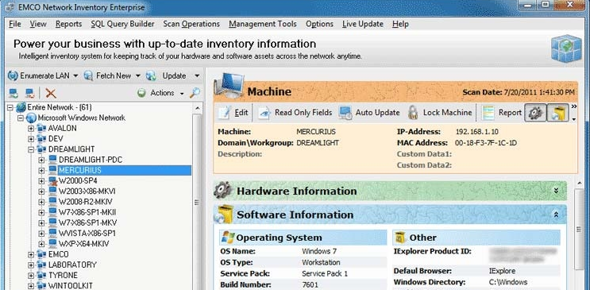The width and height of the screenshot is (590, 290).
Task: Open the machine Report
Action: point(503,113)
